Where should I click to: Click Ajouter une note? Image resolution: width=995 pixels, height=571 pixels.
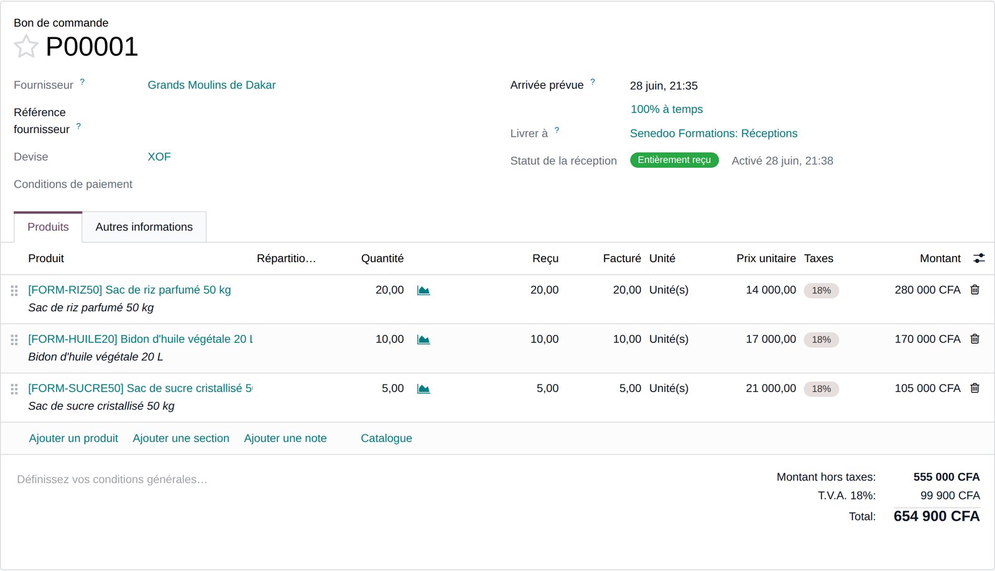[x=285, y=438]
